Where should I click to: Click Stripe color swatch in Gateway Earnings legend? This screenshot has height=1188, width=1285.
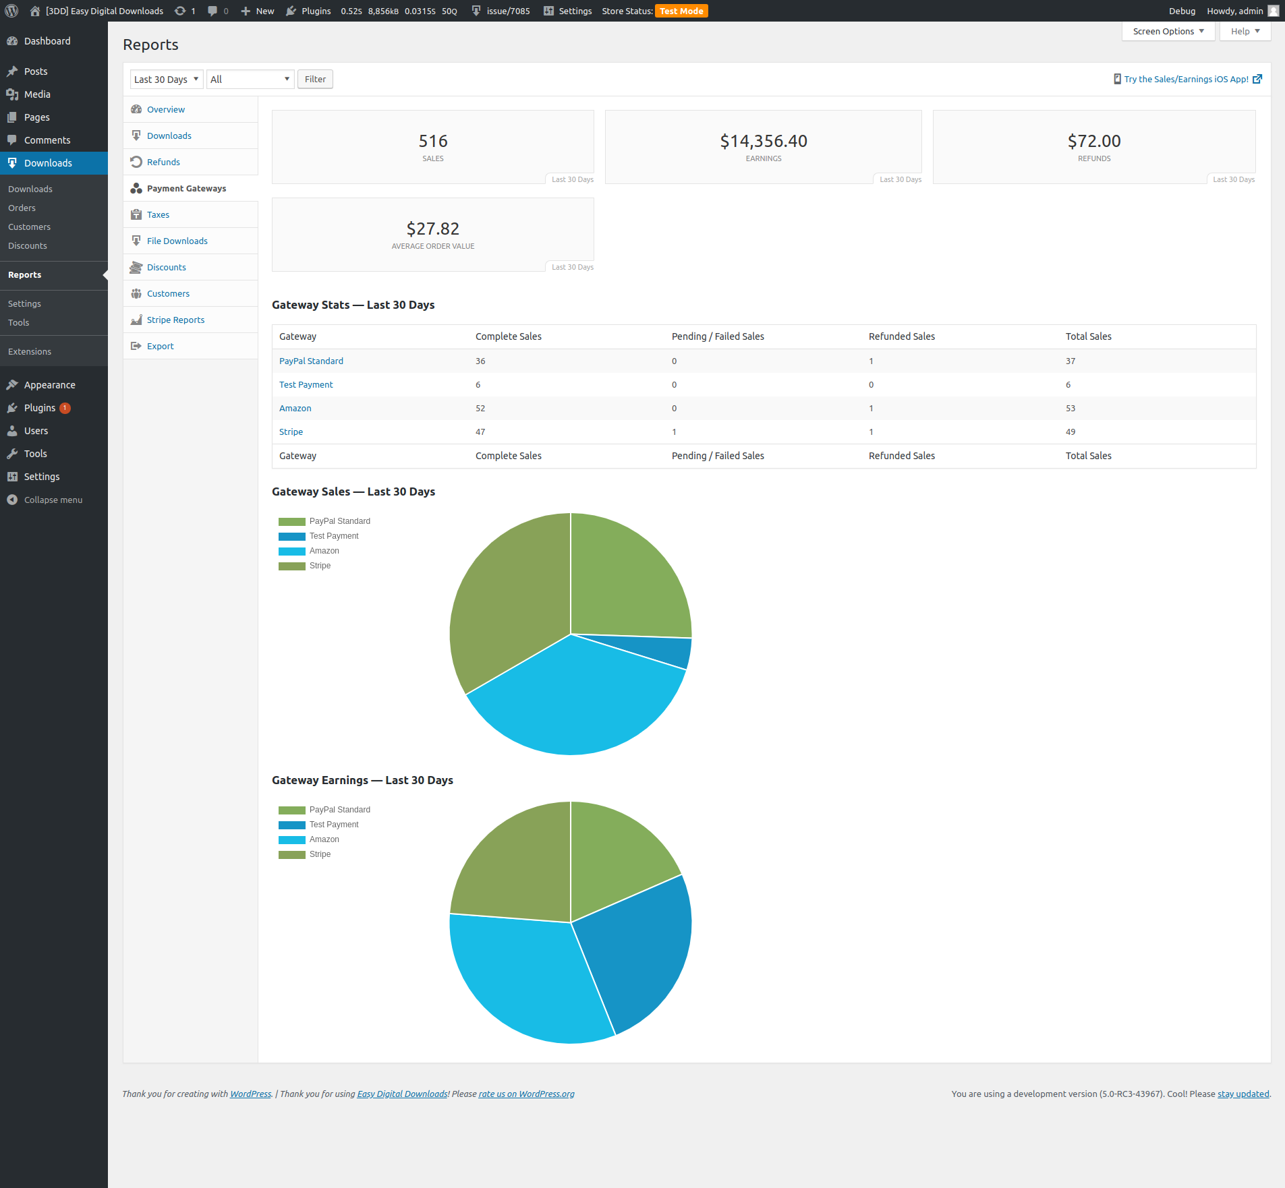tap(291, 854)
